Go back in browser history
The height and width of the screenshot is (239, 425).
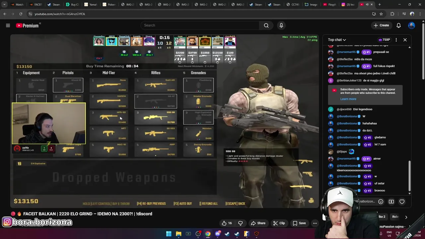[x=5, y=14]
